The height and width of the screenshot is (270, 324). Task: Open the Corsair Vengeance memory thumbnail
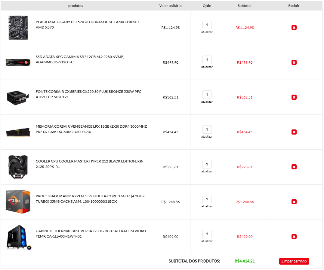pyautogui.click(x=18, y=132)
